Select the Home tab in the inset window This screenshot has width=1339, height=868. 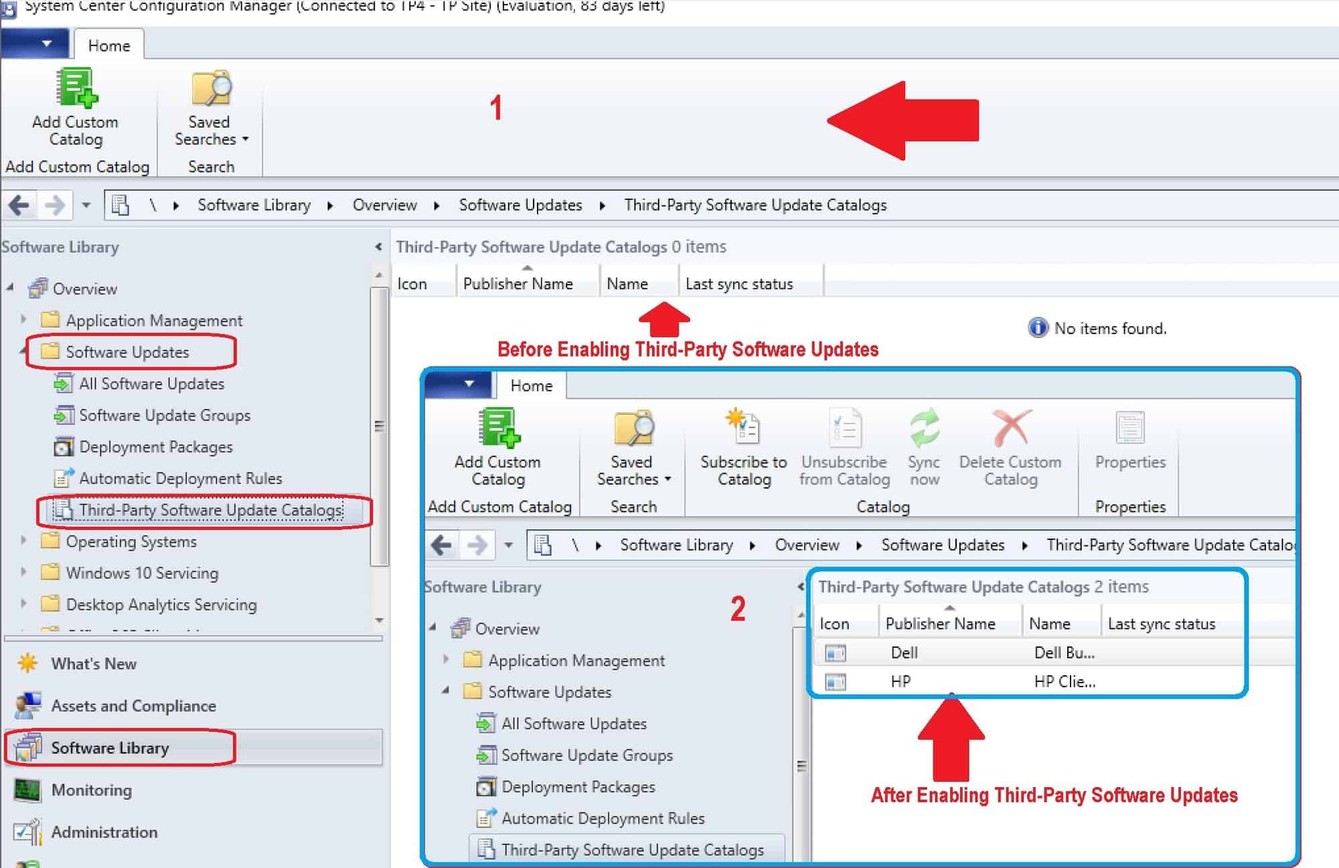[x=532, y=385]
